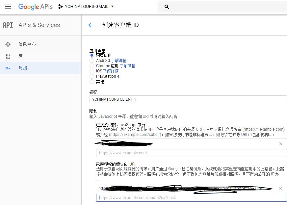Image resolution: width=287 pixels, height=205 pixels.
Task: Open 信息中心 in the sidebar
Action: click(x=27, y=44)
